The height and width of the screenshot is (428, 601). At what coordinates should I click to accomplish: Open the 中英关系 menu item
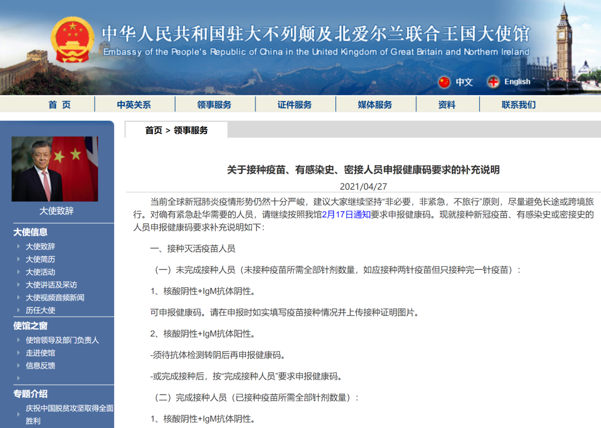click(x=134, y=104)
